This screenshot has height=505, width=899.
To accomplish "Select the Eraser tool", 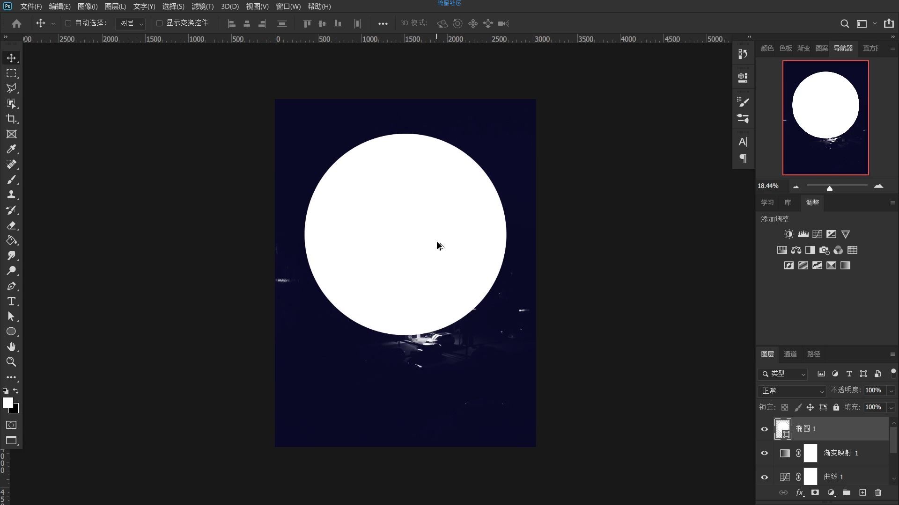I will point(11,225).
